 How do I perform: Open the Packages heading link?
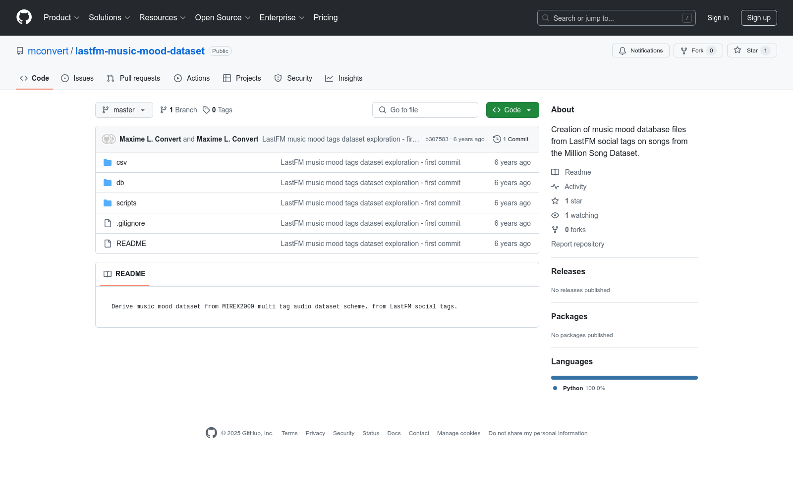(569, 316)
